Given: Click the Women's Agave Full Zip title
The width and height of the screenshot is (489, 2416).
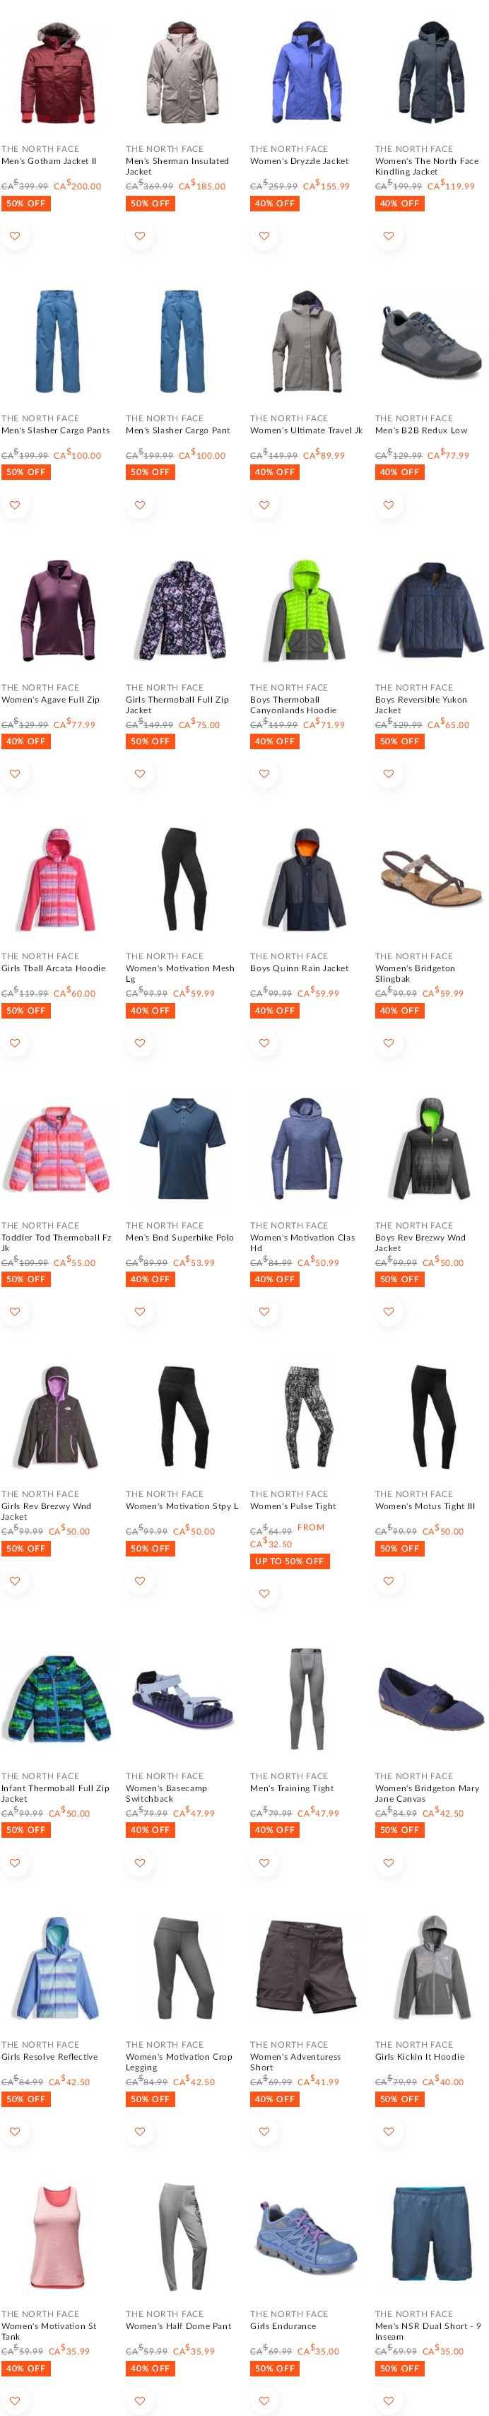Looking at the screenshot, I should coord(51,700).
